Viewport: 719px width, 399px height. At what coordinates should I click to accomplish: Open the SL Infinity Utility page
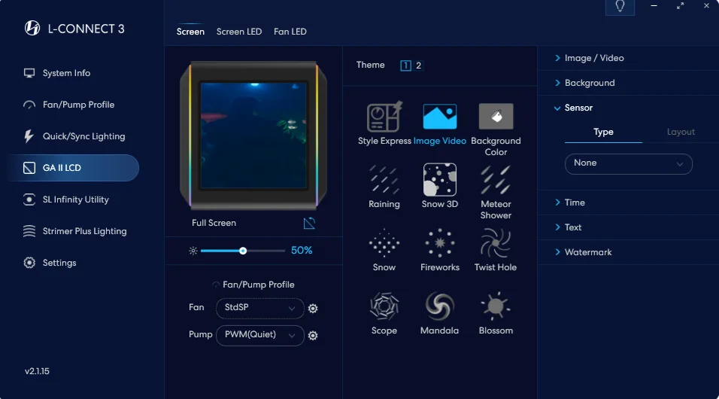point(76,200)
